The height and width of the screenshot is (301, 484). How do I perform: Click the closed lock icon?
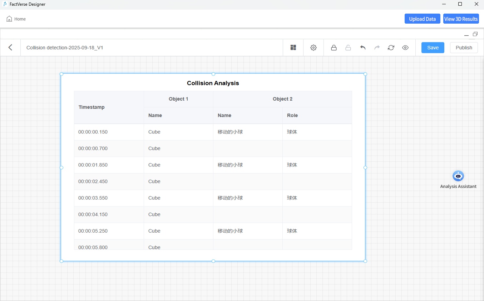334,48
